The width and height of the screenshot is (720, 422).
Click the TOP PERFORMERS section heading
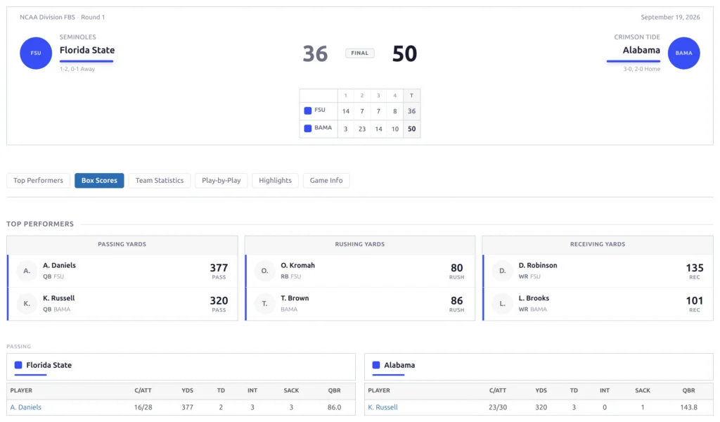point(40,224)
